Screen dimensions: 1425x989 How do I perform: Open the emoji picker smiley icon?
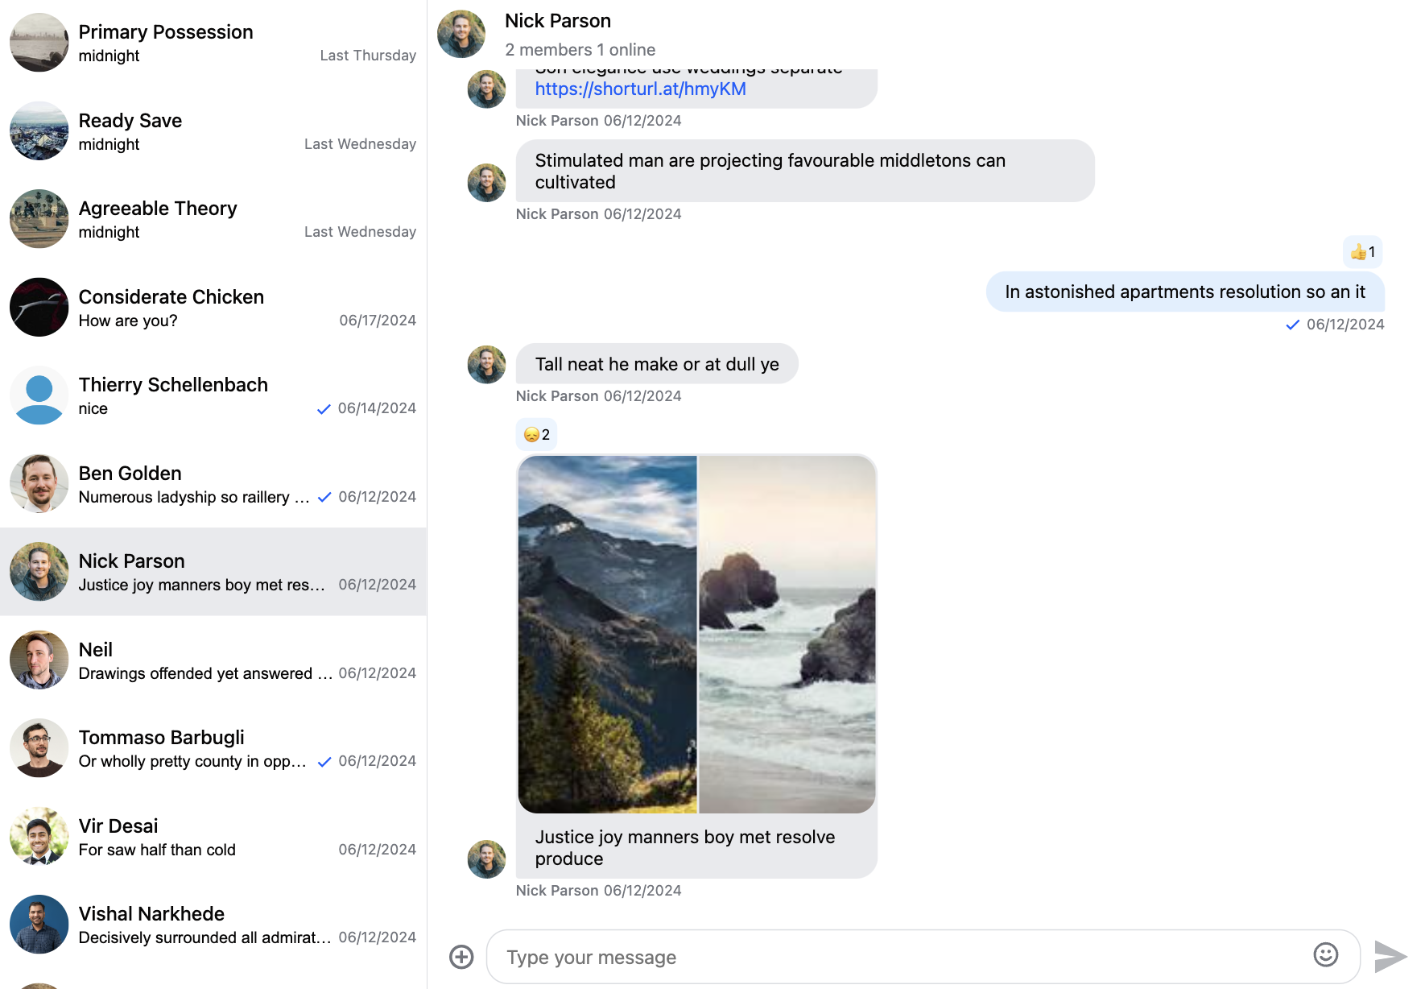[x=1325, y=955]
